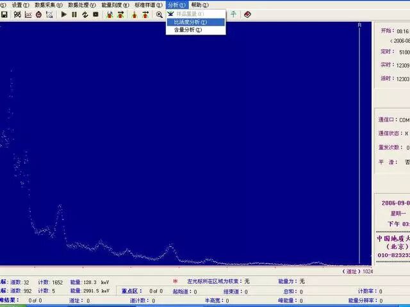This screenshot has height=307, width=410.
Task: Click the 道址 1024 axis label
Action: pyautogui.click(x=357, y=271)
